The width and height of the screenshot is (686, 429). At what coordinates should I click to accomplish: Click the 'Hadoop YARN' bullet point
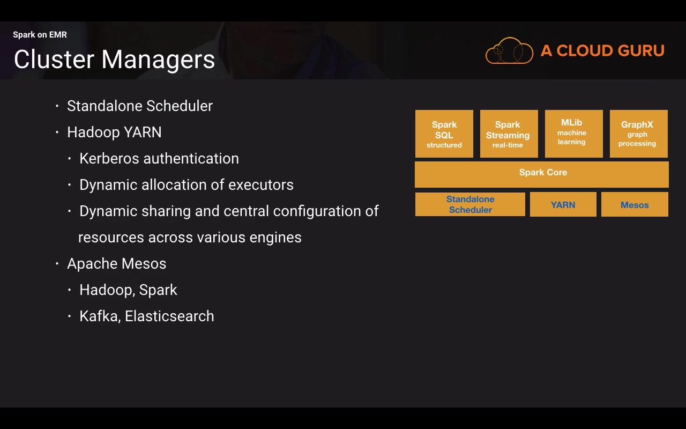click(x=114, y=132)
